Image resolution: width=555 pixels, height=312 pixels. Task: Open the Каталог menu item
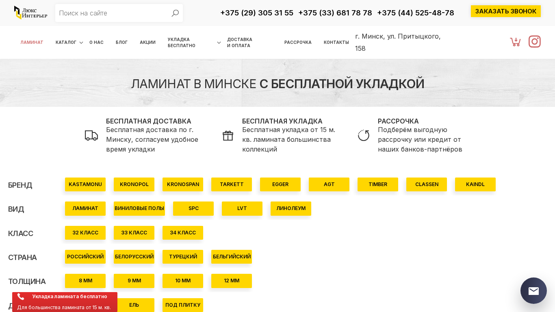click(x=66, y=42)
